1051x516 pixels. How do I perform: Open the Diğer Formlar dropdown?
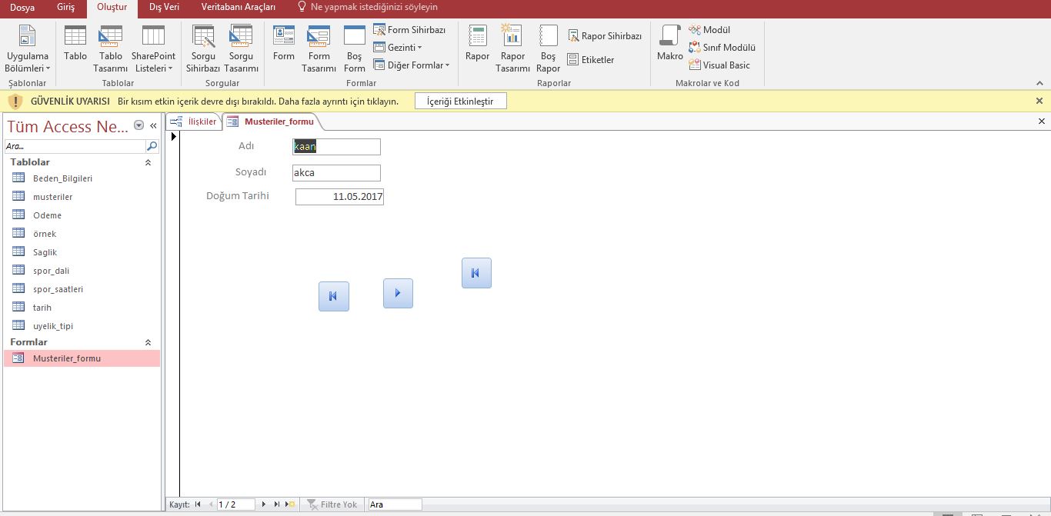pyautogui.click(x=412, y=65)
